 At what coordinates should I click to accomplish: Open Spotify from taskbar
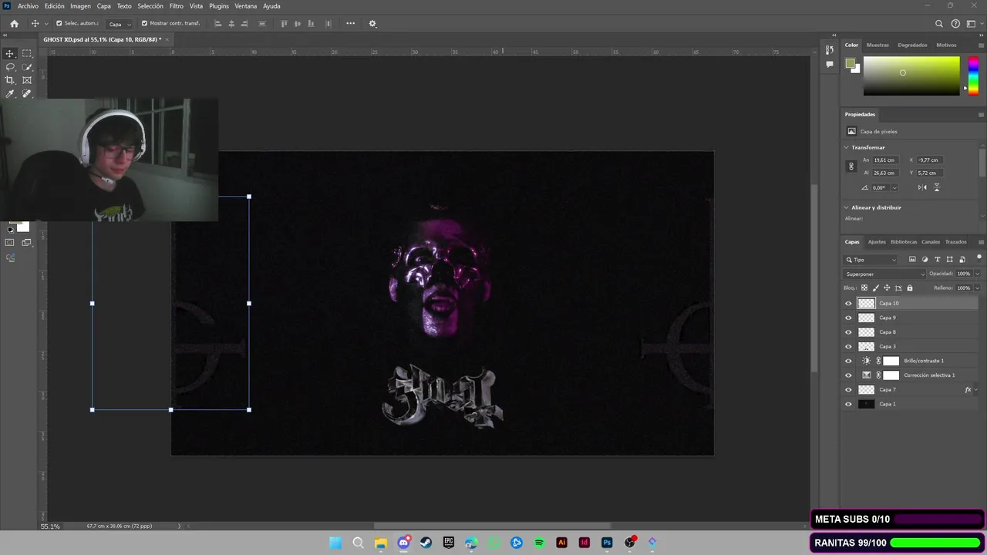pos(539,543)
